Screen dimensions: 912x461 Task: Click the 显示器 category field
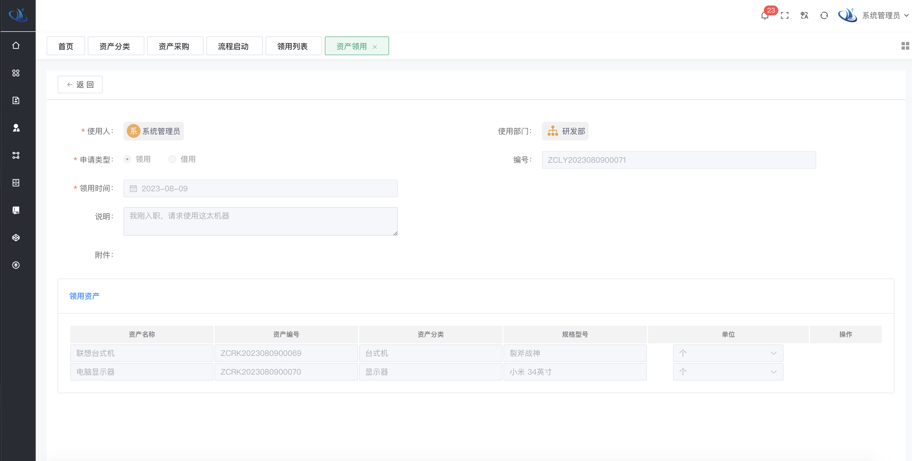430,372
